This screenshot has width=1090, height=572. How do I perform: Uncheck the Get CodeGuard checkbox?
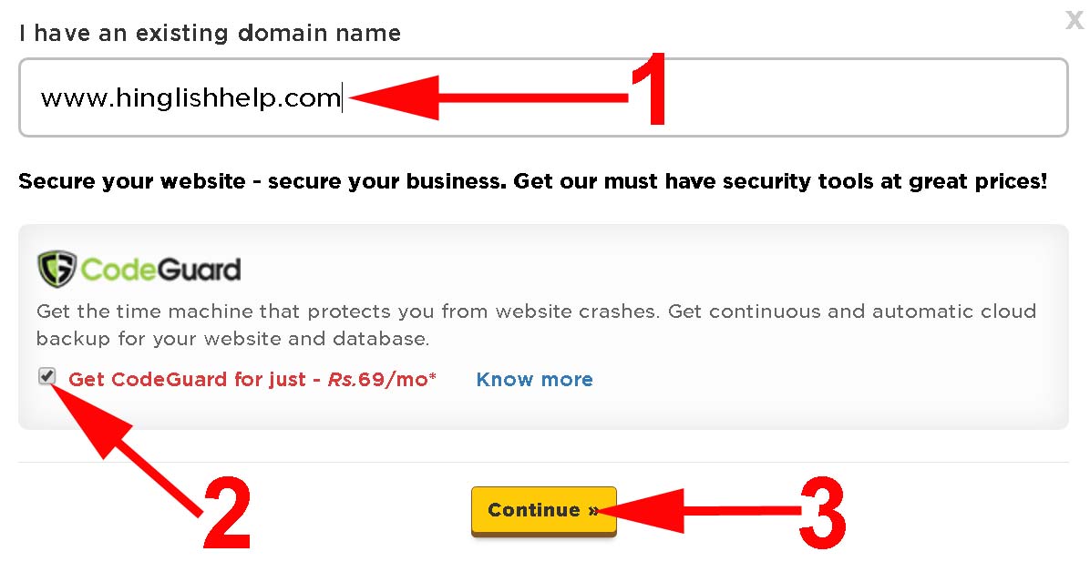47,376
